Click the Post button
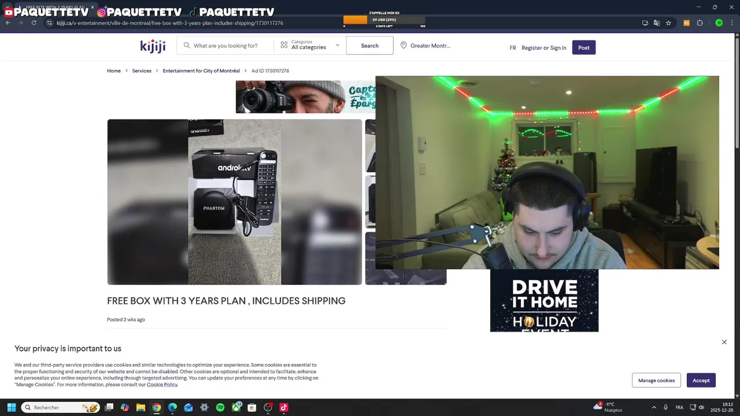740x416 pixels. (x=584, y=47)
